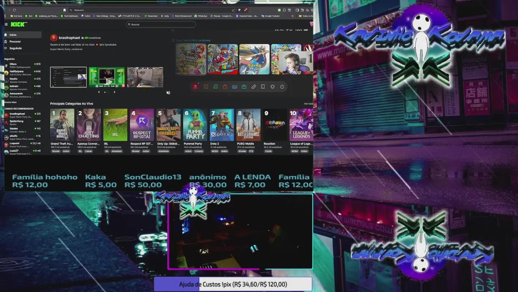Open the 'Todos os fa...' bookmarks folder

pos(306,16)
